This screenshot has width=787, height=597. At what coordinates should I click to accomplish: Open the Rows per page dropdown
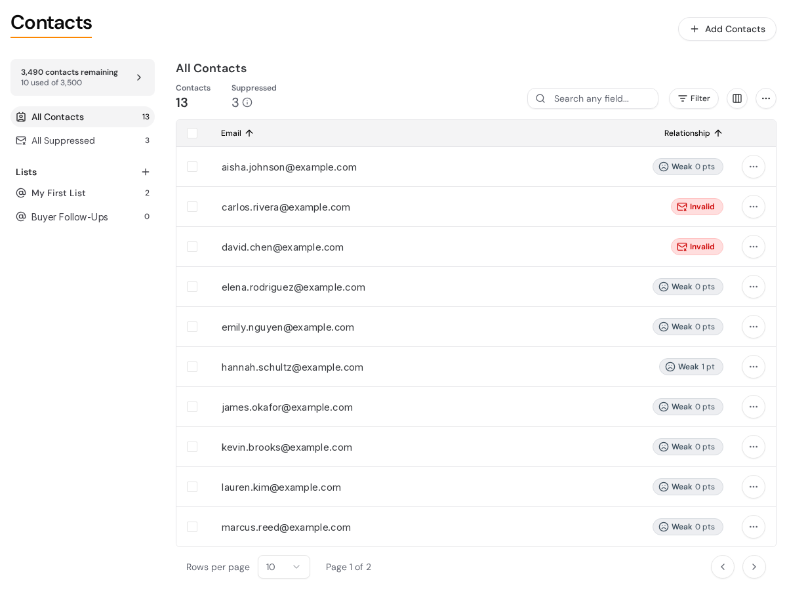[x=284, y=567]
